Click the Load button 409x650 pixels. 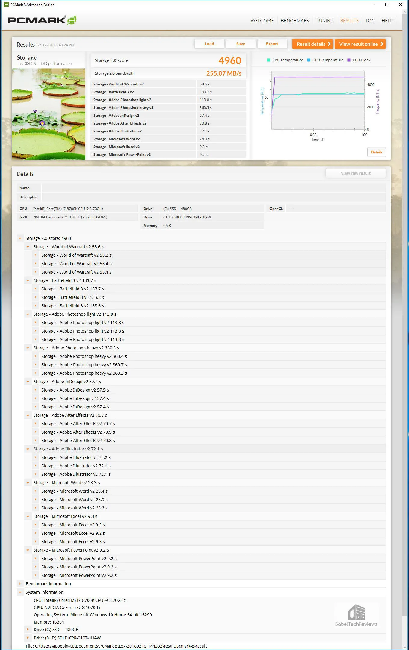(x=209, y=44)
